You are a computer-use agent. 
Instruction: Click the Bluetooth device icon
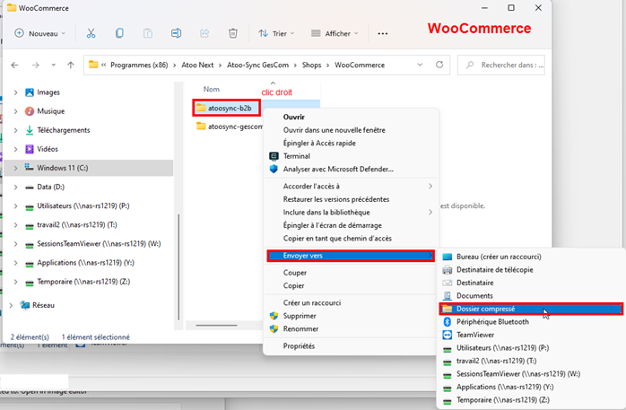(448, 322)
